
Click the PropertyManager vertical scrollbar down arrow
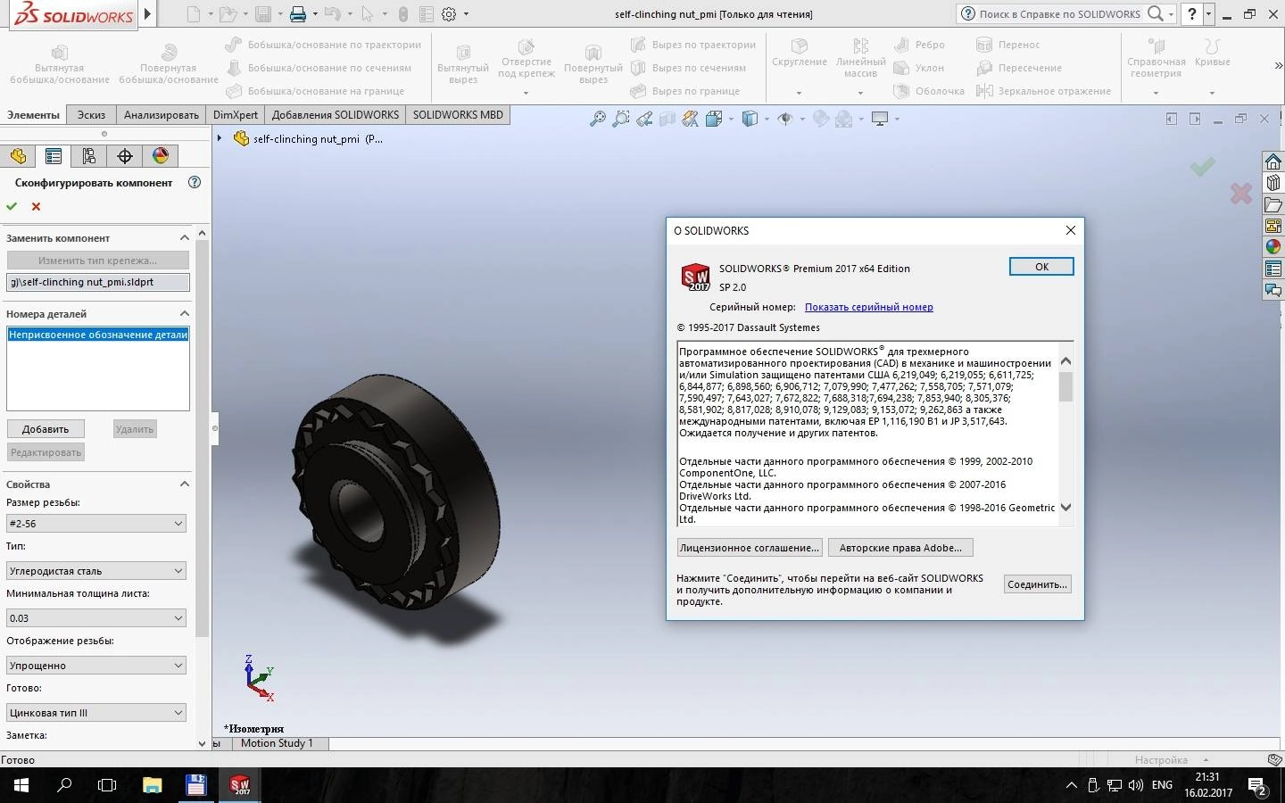(x=202, y=743)
